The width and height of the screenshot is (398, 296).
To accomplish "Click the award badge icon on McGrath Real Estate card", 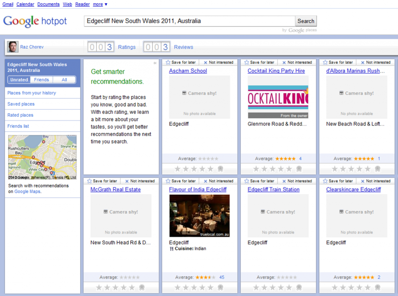I will click(x=141, y=287).
